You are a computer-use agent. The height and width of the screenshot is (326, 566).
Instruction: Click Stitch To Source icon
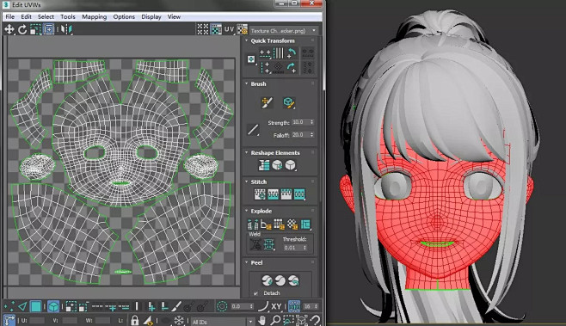point(286,194)
